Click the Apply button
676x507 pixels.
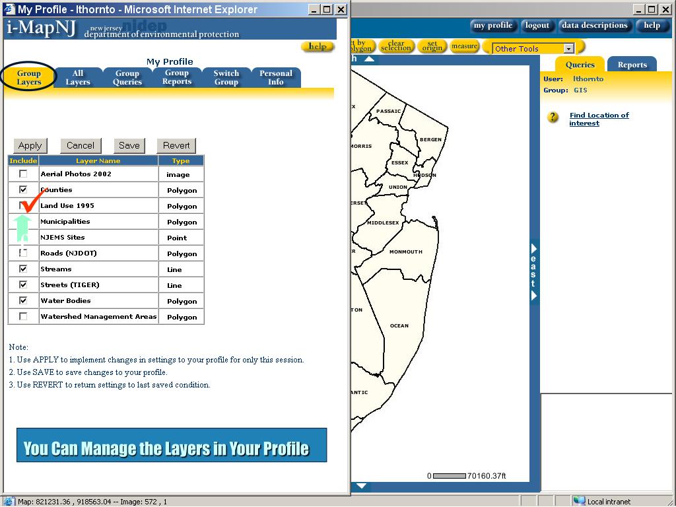30,146
